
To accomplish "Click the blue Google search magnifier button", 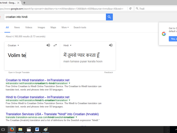I will 109,17.
